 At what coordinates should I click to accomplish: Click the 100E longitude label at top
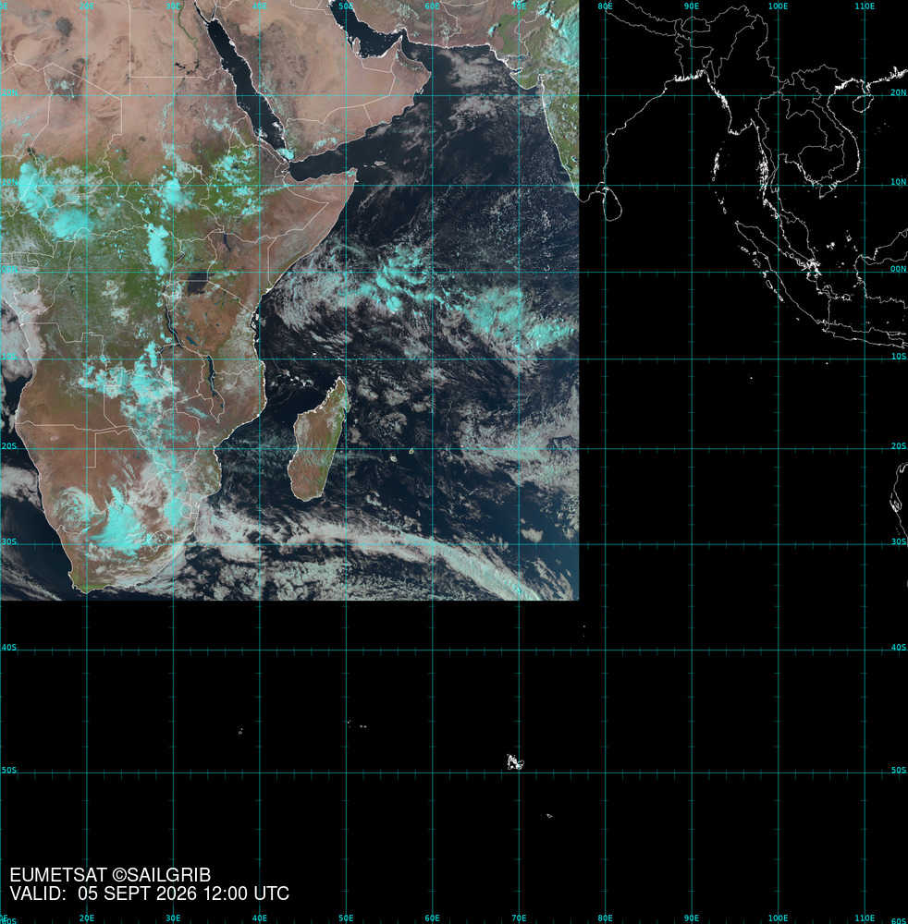[778, 6]
